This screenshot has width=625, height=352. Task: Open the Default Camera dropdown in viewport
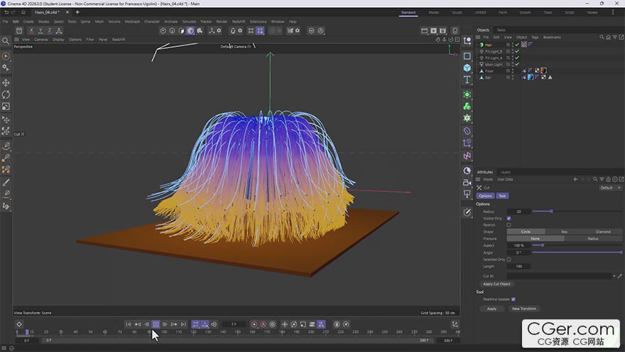pos(236,46)
